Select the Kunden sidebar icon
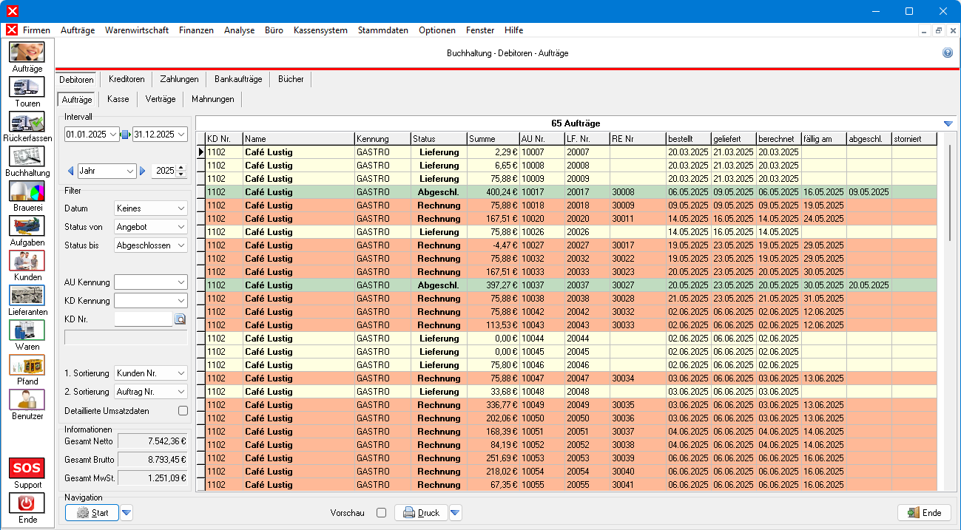The height and width of the screenshot is (530, 961). (x=27, y=261)
